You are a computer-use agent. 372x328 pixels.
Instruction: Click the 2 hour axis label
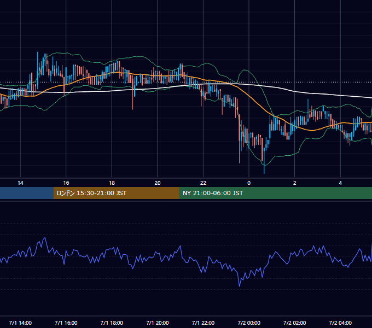click(x=295, y=183)
